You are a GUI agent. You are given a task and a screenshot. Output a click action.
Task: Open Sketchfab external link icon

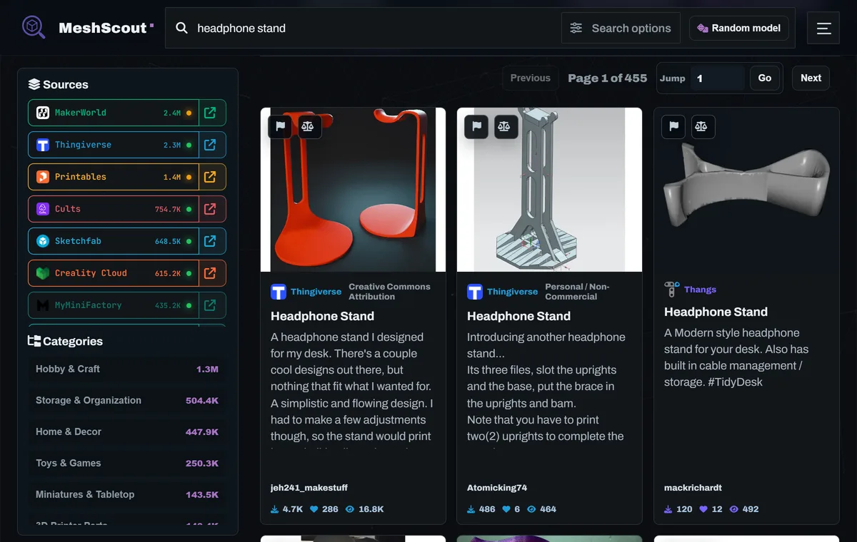click(212, 241)
